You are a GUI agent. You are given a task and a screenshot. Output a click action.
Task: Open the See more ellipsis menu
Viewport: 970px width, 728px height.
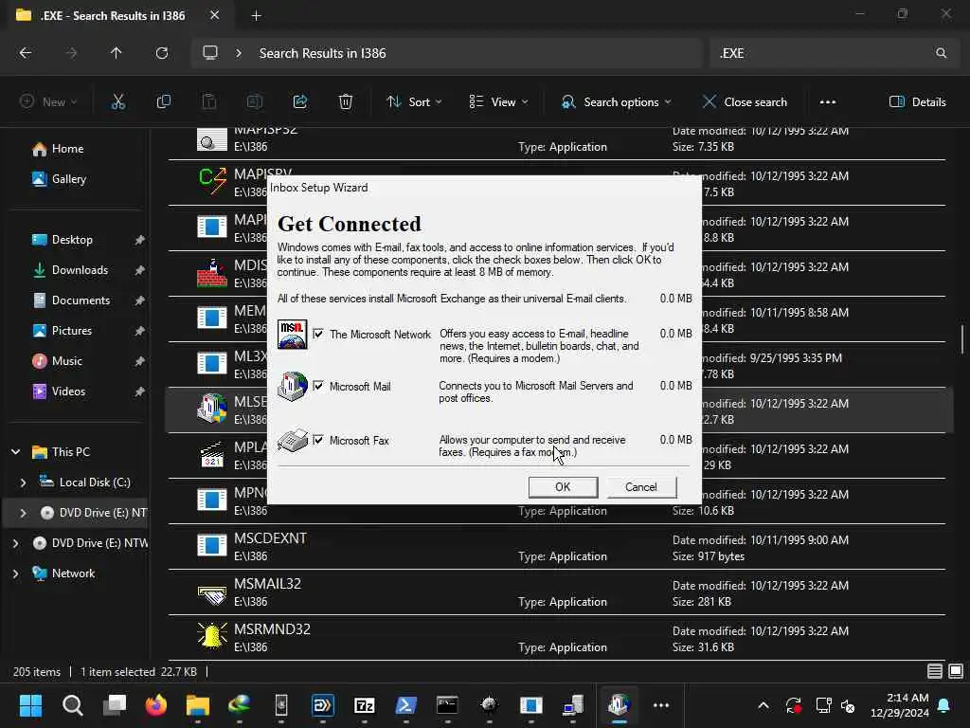(828, 102)
